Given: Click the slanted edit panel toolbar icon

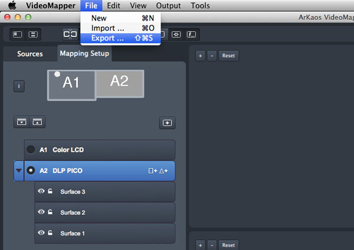Looking at the screenshot, I should [x=191, y=35].
